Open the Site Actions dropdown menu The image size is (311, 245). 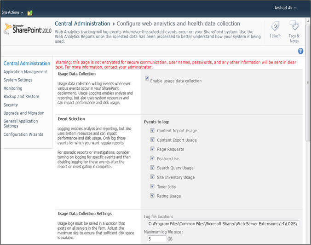pyautogui.click(x=12, y=12)
